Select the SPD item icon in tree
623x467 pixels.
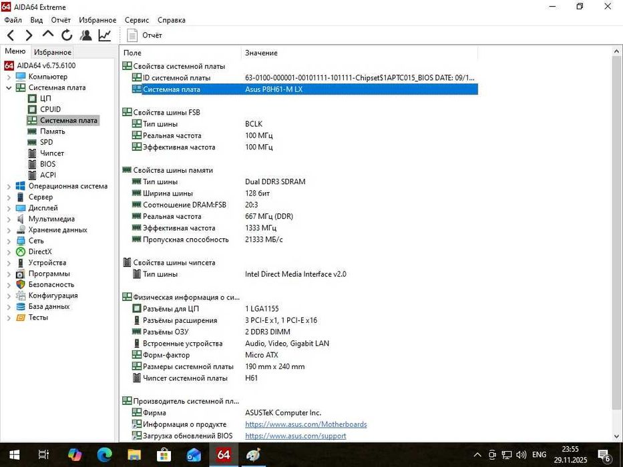pyautogui.click(x=32, y=142)
